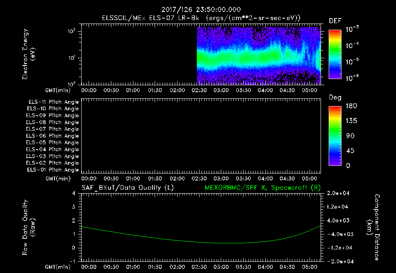
Task: Click 01:00 time tick under bottom plot
Action: pyautogui.click(x=133, y=267)
